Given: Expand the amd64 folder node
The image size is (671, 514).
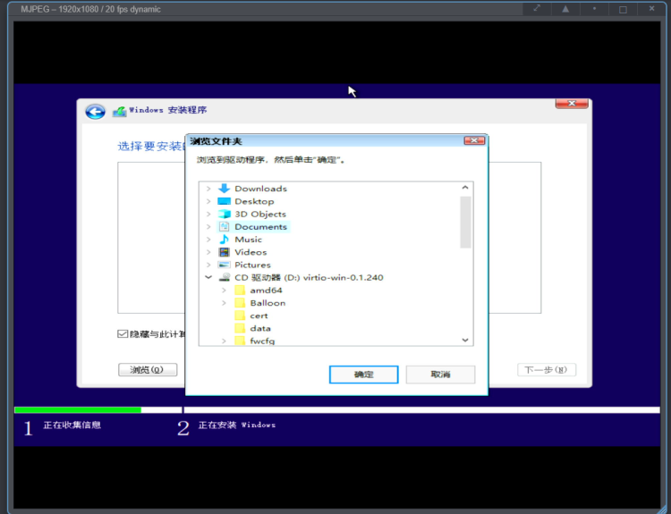Looking at the screenshot, I should [224, 291].
